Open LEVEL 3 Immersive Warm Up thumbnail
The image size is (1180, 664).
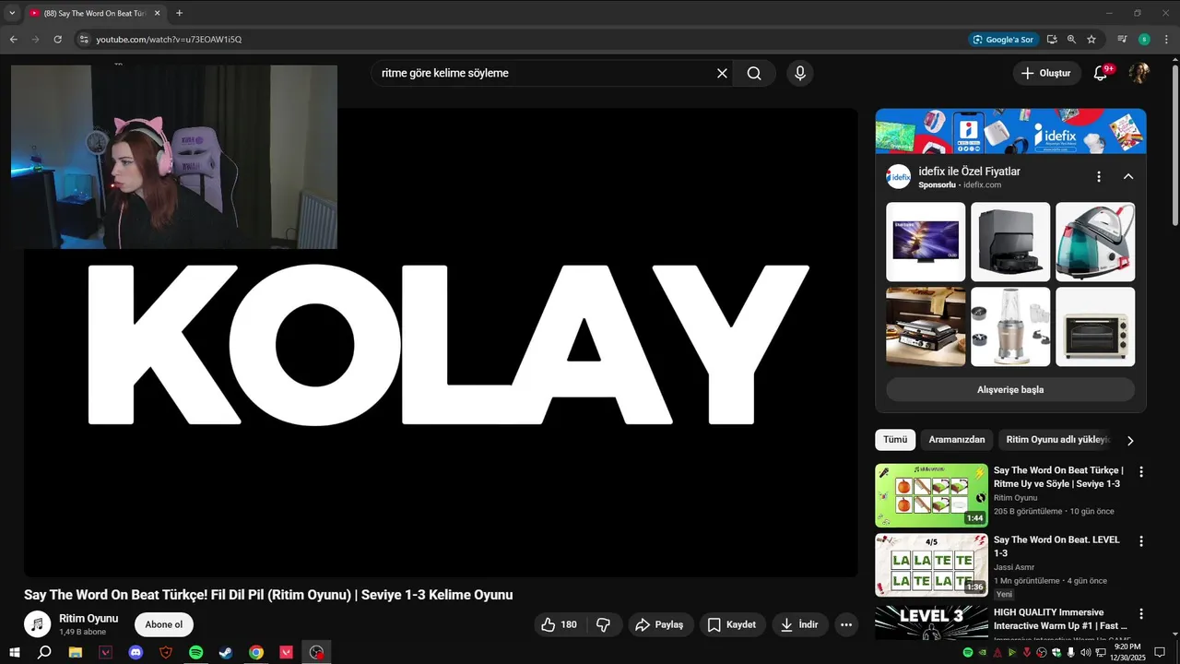[931, 622]
